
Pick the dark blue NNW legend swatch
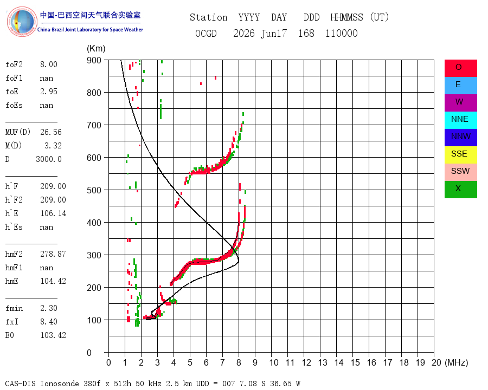coord(460,138)
